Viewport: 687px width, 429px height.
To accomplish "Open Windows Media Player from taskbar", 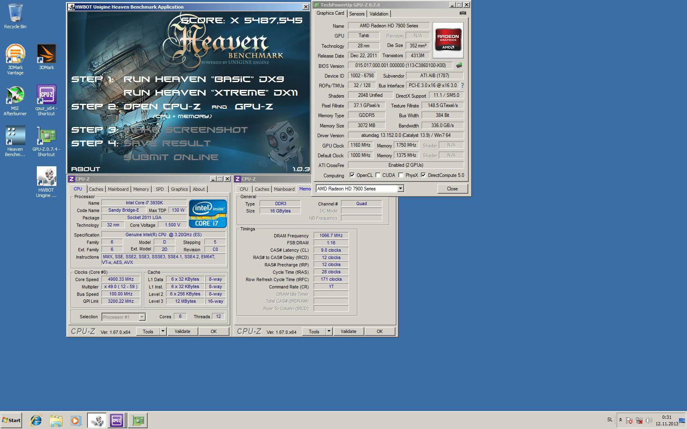I will (x=76, y=420).
